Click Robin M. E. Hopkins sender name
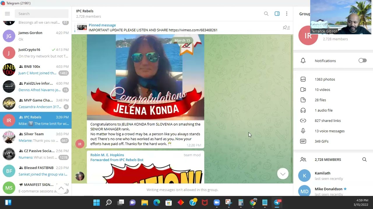The width and height of the screenshot is (373, 209). tap(107, 155)
